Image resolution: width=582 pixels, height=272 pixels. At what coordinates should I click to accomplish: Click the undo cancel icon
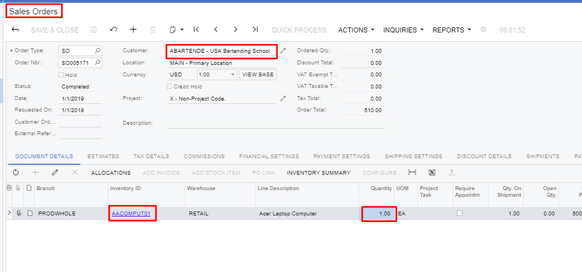tap(113, 30)
